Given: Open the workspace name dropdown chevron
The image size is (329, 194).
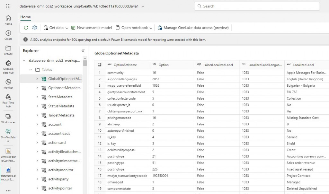Looking at the screenshot, I should coord(143,6).
